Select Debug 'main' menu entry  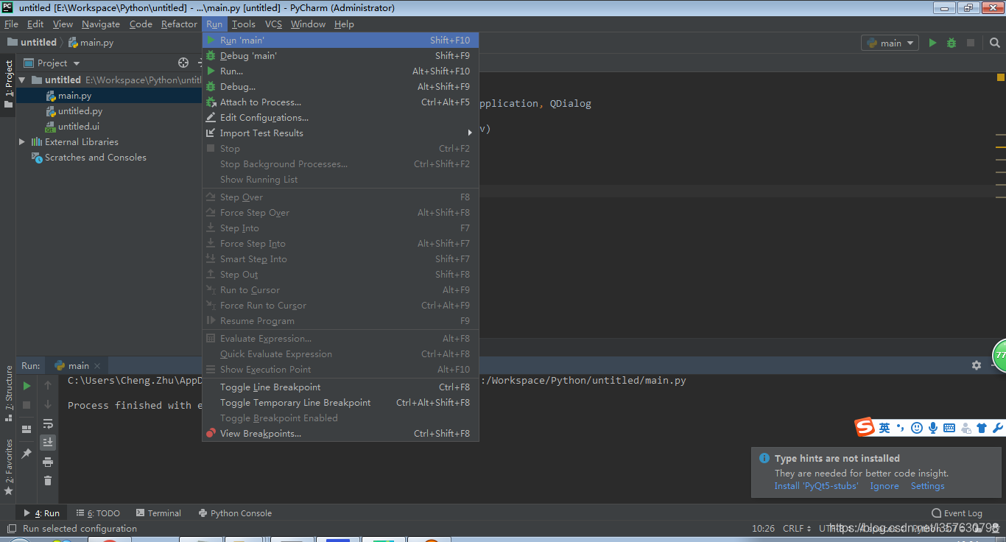pyautogui.click(x=341, y=55)
